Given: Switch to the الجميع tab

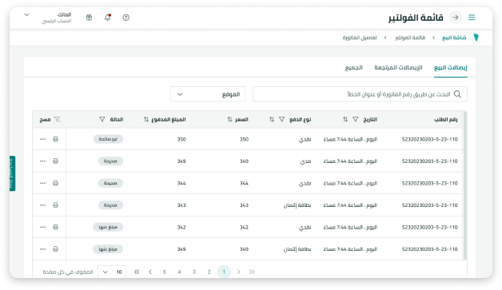Looking at the screenshot, I should 354,68.
